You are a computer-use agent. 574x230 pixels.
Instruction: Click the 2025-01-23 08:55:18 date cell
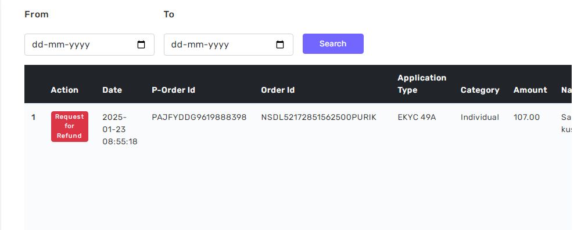[x=120, y=129]
